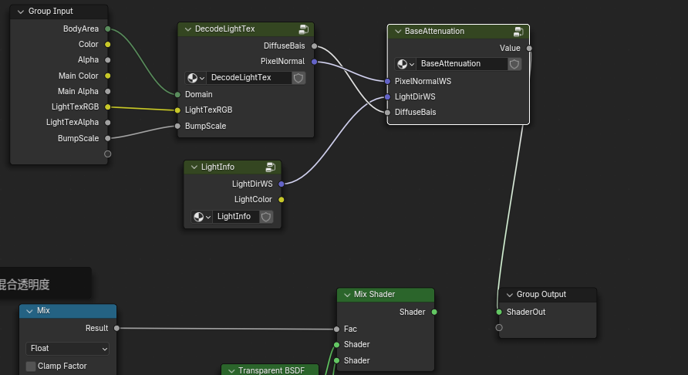Click the DecodeLightTex node group edit icon
The image size is (688, 375).
pos(304,29)
